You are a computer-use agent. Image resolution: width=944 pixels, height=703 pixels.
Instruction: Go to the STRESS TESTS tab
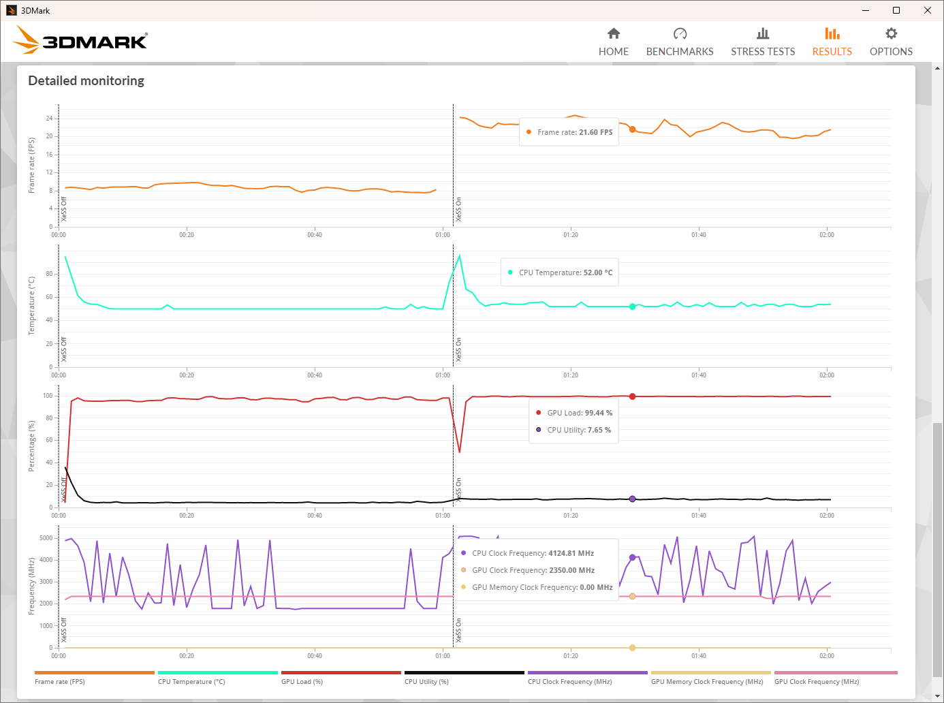(763, 52)
